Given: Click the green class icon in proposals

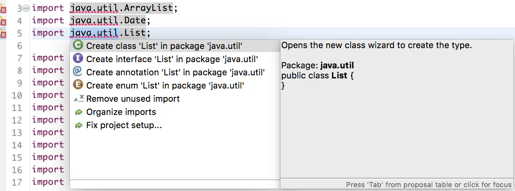Looking at the screenshot, I should pos(78,45).
